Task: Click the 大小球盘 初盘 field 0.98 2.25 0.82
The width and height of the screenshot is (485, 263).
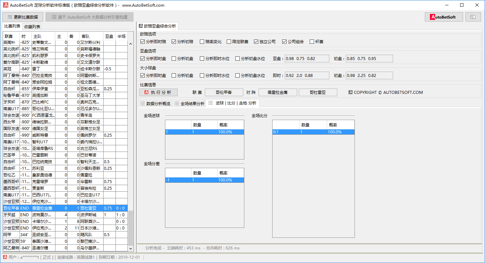Action: point(369,76)
